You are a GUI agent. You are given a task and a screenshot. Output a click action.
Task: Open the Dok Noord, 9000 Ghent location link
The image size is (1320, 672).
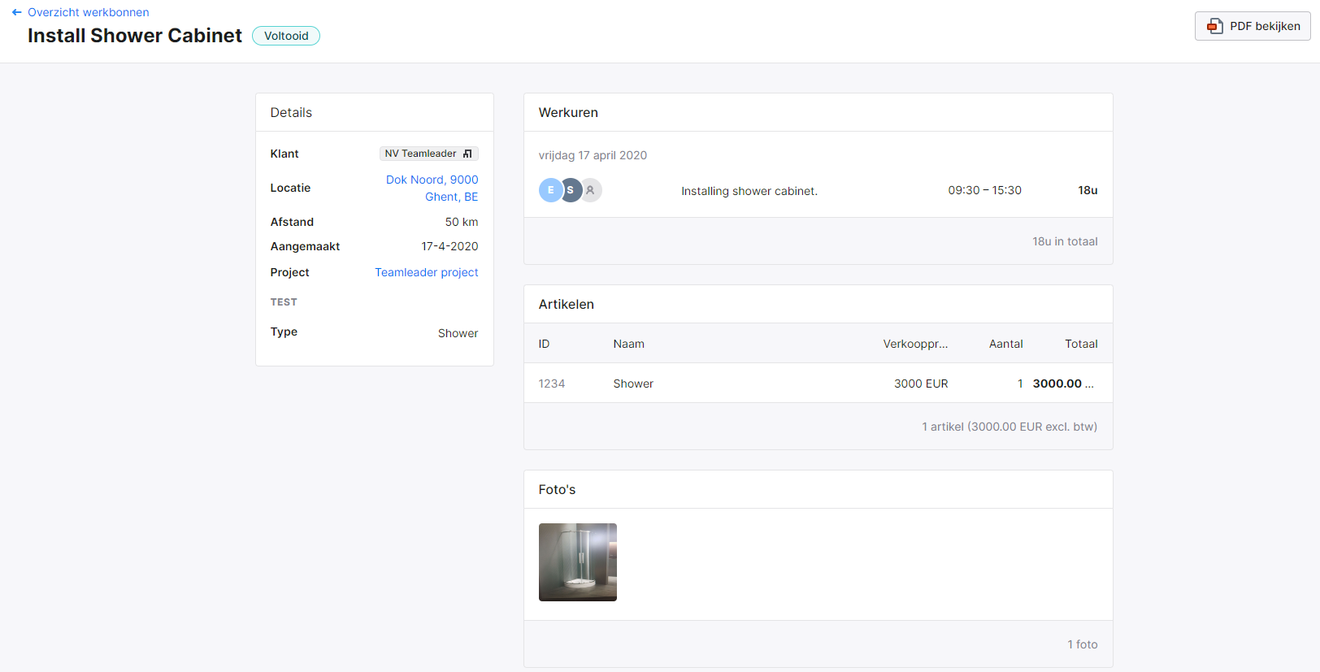[432, 188]
